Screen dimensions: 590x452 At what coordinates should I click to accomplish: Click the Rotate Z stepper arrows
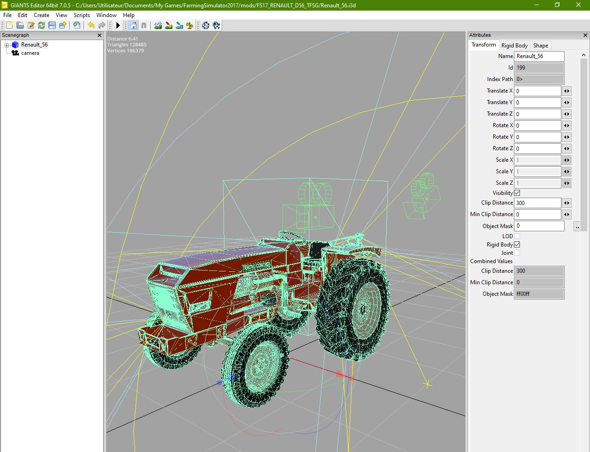(566, 148)
